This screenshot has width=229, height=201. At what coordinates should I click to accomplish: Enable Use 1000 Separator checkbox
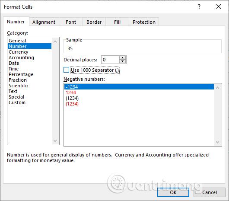click(x=66, y=70)
